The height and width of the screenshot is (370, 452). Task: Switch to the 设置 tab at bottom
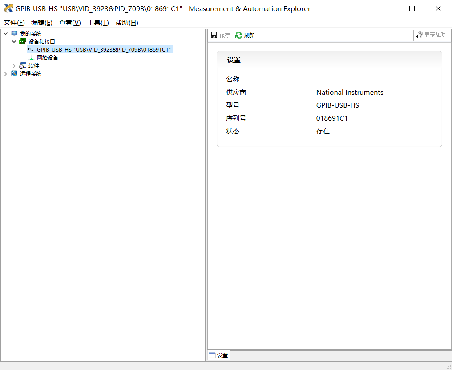click(x=218, y=355)
